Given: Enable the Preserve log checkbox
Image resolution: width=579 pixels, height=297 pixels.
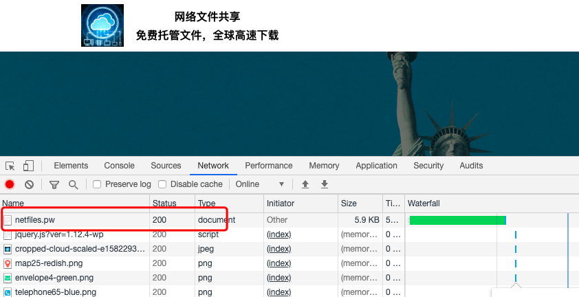Looking at the screenshot, I should [x=97, y=184].
